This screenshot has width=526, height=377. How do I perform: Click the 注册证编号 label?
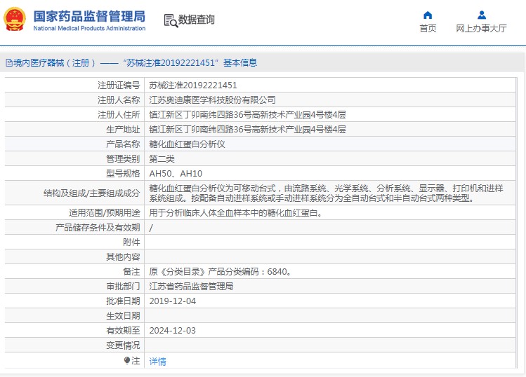click(x=119, y=85)
